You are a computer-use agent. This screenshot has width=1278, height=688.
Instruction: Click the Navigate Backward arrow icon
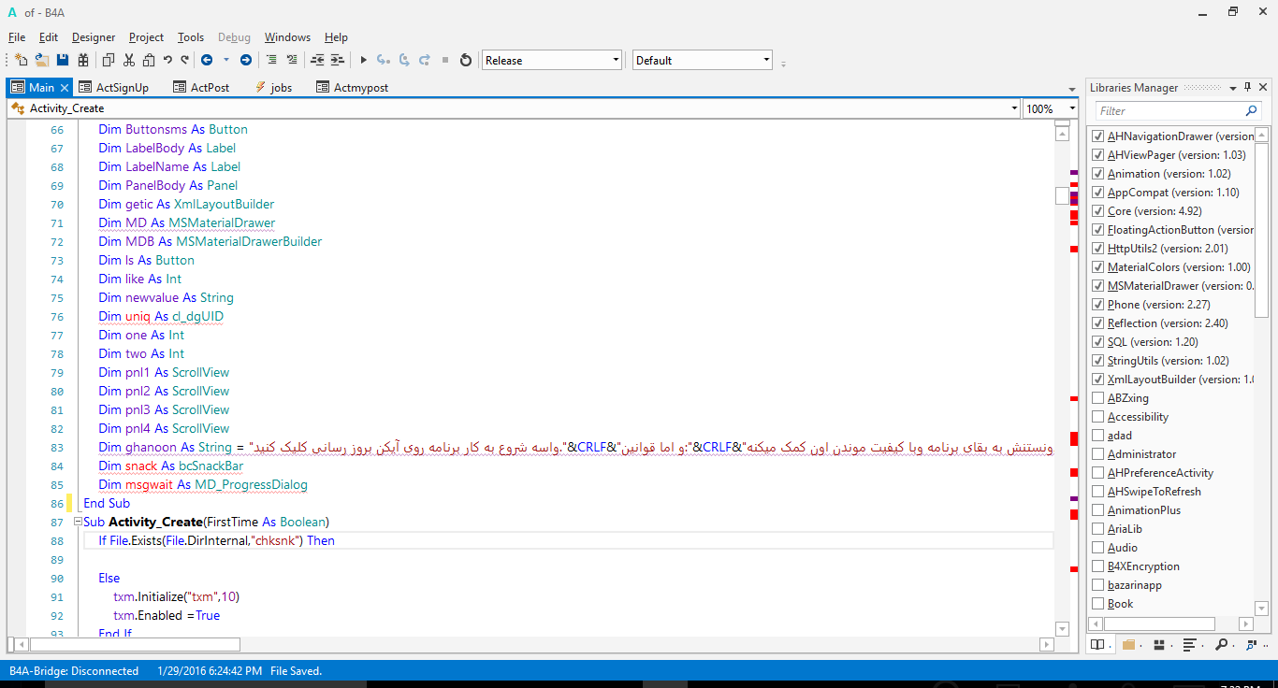click(207, 60)
